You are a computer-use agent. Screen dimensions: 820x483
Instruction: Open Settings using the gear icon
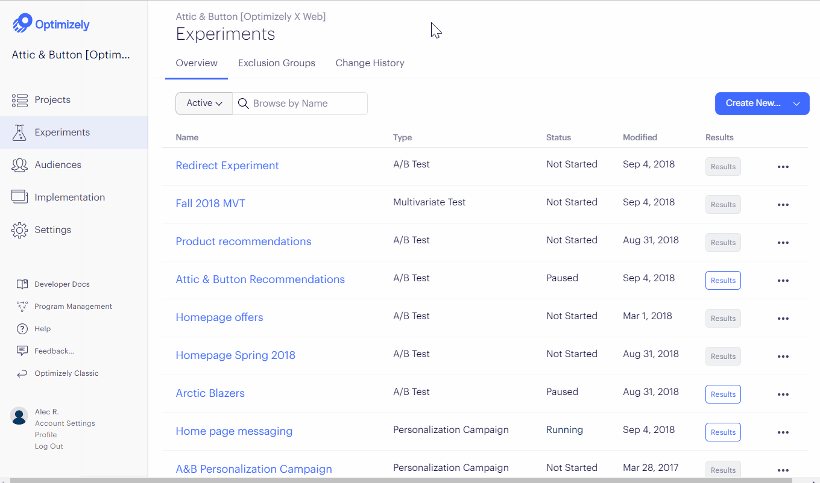(20, 230)
